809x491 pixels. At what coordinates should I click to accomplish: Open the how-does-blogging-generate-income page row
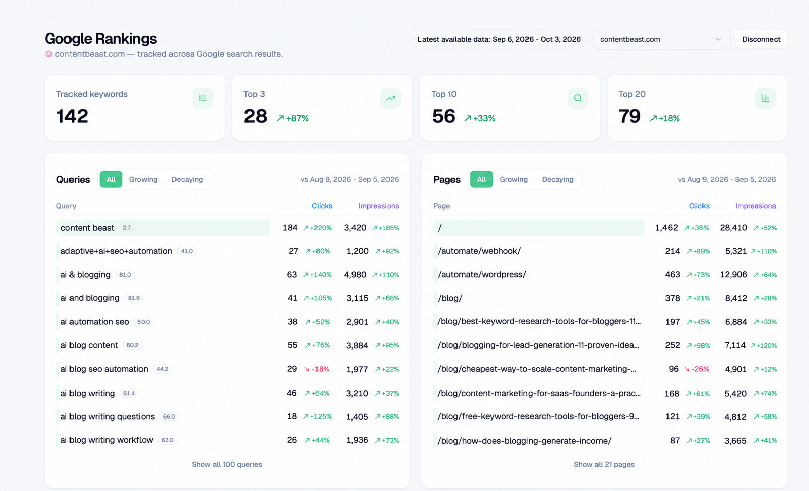pyautogui.click(x=605, y=441)
